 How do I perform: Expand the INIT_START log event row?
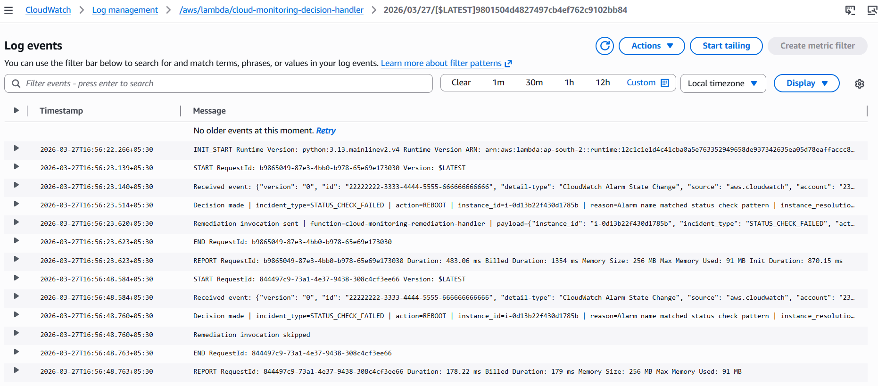pyautogui.click(x=16, y=148)
